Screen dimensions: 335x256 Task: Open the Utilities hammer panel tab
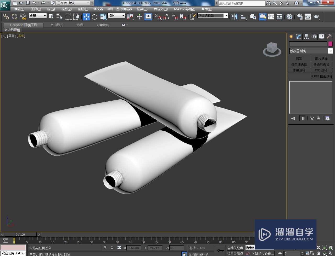coord(329,37)
